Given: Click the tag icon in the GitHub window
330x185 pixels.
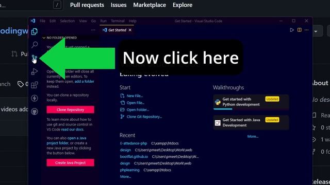Looking at the screenshot, I should pos(21,84).
